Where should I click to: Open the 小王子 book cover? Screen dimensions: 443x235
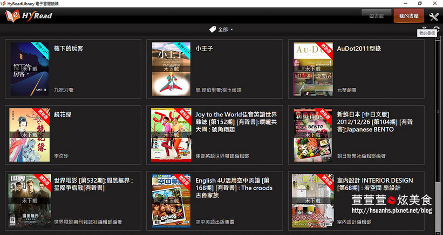[x=168, y=69]
